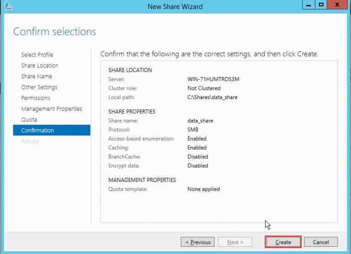Click Create to make the share
This screenshot has width=351, height=254.
pos(283,242)
